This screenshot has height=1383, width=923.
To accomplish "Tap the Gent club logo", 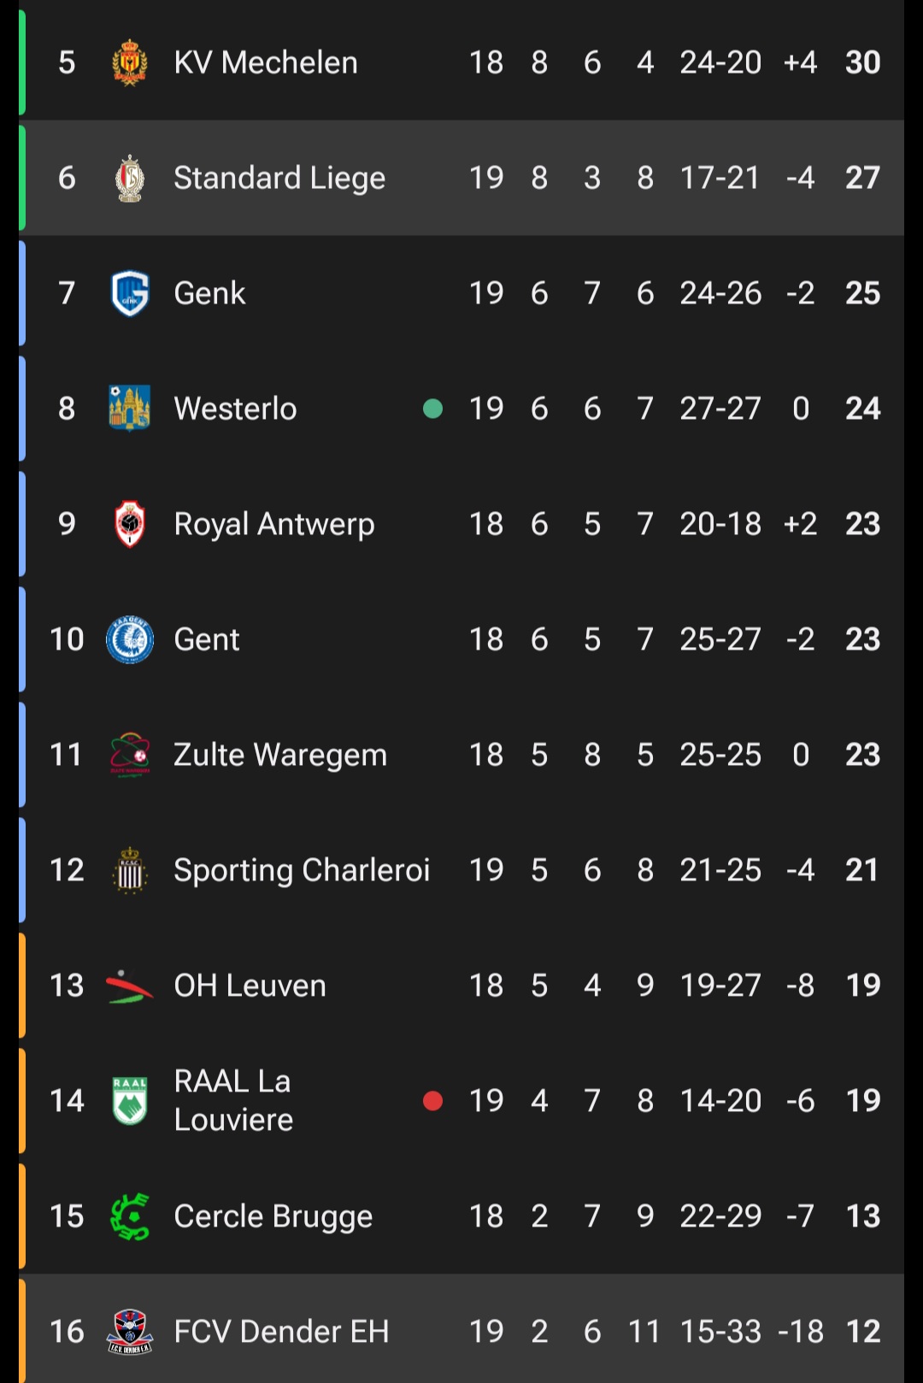I will click(130, 639).
